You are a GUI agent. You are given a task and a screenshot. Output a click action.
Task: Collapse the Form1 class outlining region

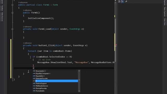click(x=13, y=5)
